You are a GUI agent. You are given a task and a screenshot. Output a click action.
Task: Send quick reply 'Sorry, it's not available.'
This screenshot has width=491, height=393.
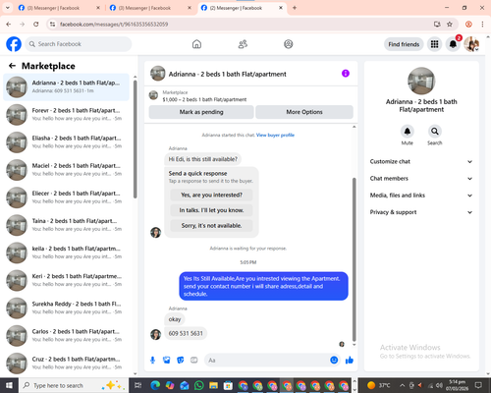click(211, 226)
